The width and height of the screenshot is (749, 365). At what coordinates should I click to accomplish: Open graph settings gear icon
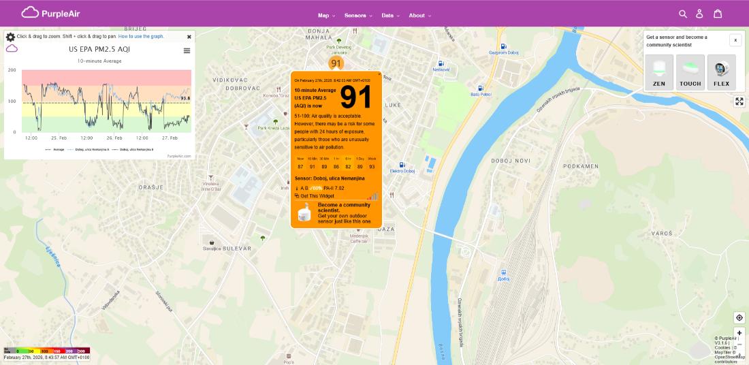(x=10, y=37)
